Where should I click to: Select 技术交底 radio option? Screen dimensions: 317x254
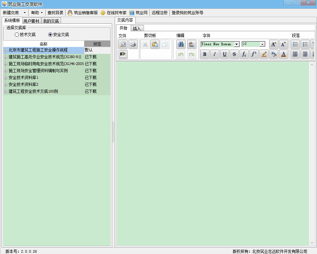[x=17, y=34]
